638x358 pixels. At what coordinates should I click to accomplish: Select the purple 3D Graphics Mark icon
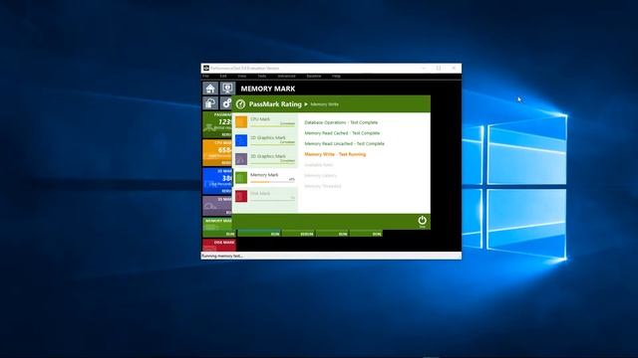click(x=241, y=159)
